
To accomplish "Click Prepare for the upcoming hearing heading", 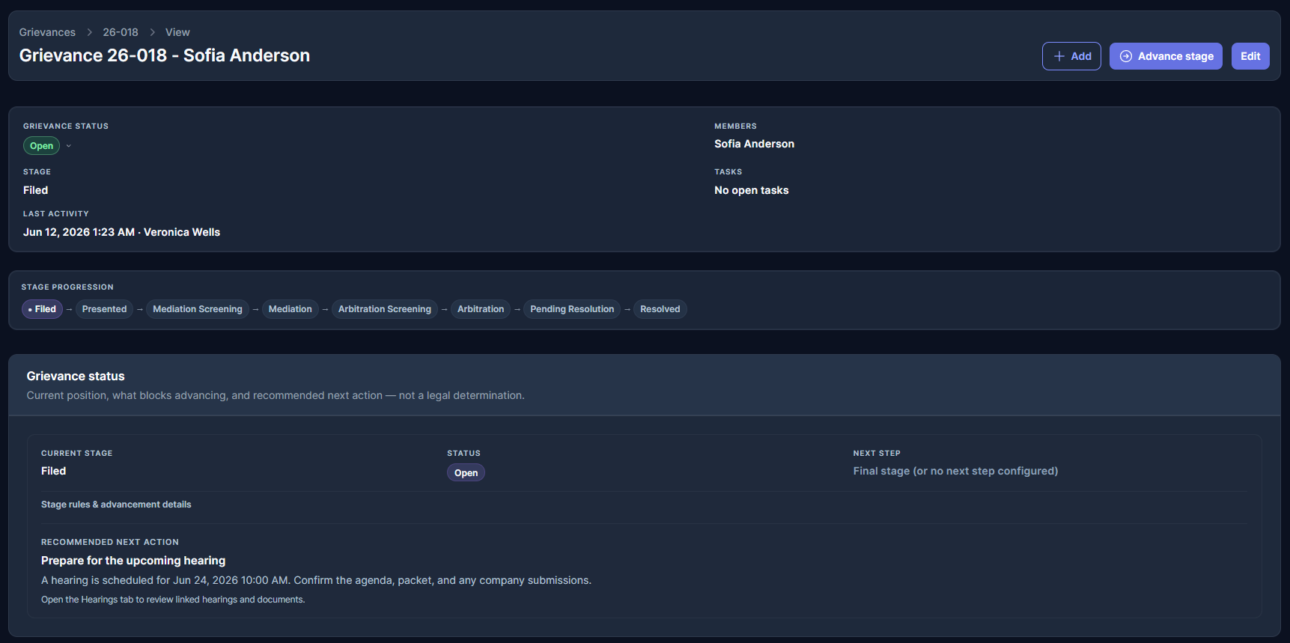I will tap(133, 561).
